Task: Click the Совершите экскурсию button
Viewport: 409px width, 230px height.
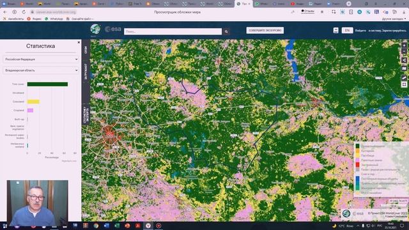Action: tap(265, 30)
